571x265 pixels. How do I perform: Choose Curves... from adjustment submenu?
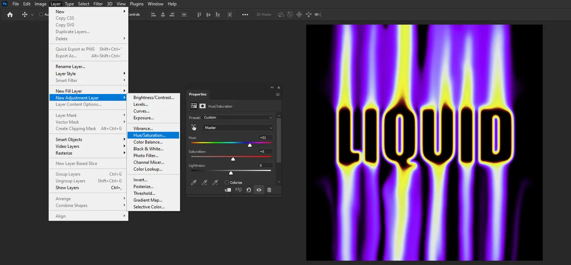[x=154, y=111]
